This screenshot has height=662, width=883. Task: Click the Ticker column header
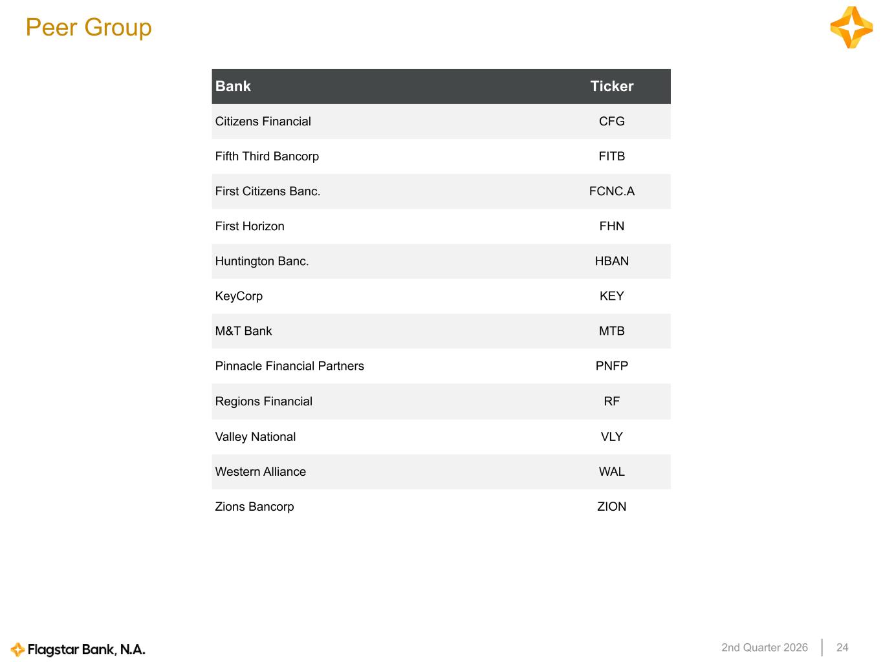(x=612, y=87)
